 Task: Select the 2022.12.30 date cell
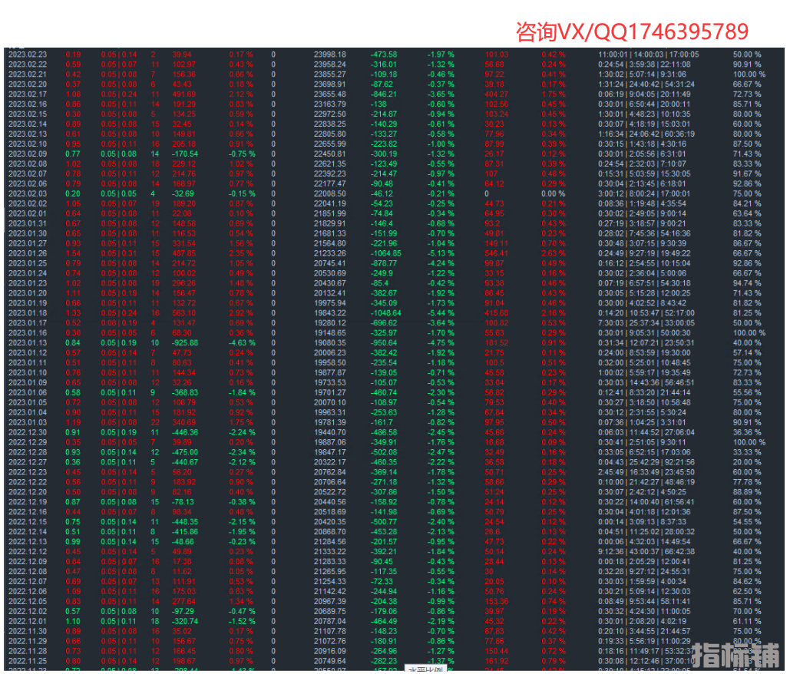pyautogui.click(x=28, y=432)
